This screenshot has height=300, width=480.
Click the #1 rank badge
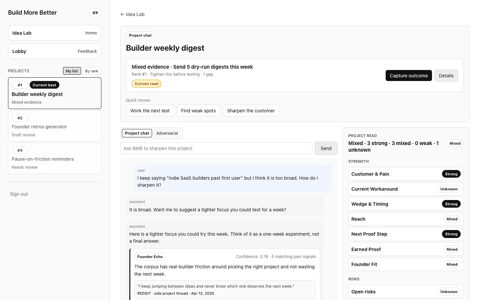(20, 85)
